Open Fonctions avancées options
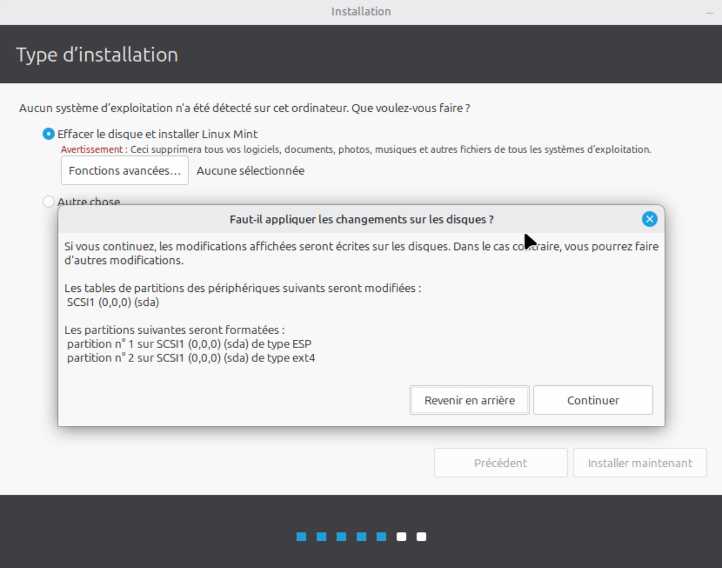The height and width of the screenshot is (568, 722). point(125,171)
